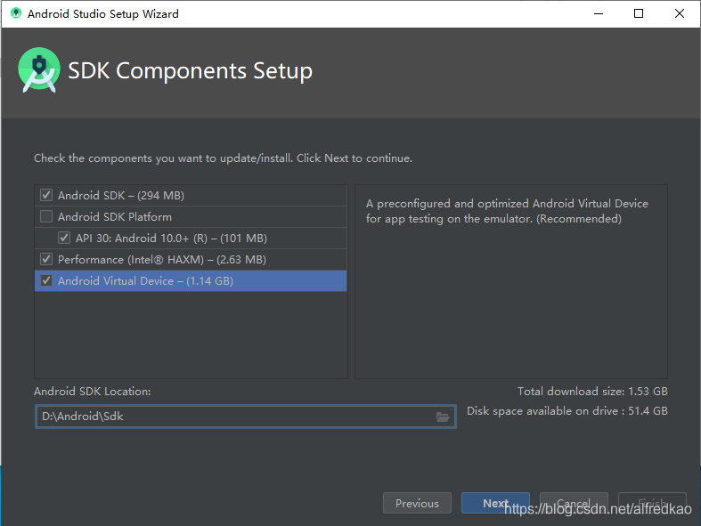Image resolution: width=701 pixels, height=526 pixels.
Task: Browse for the SDK location folder icon
Action: [443, 417]
